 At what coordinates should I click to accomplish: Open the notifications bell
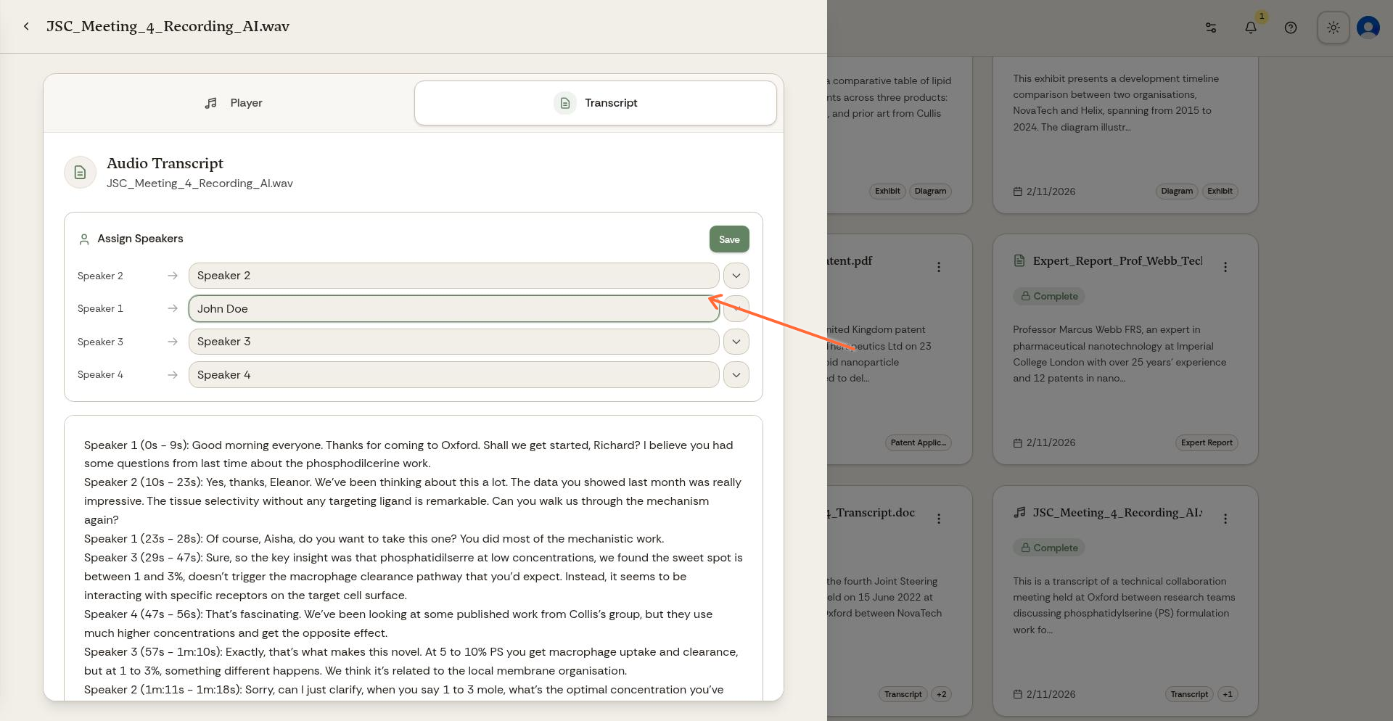[1250, 28]
